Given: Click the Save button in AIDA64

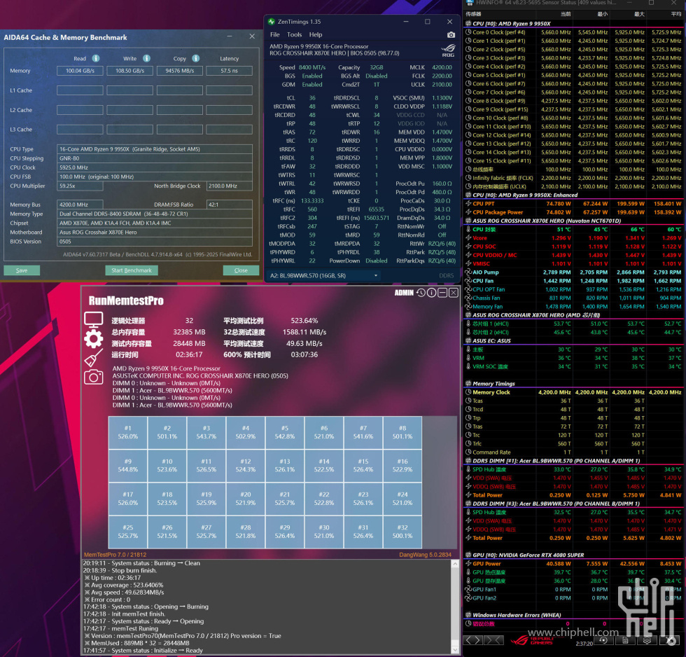Looking at the screenshot, I should [22, 270].
